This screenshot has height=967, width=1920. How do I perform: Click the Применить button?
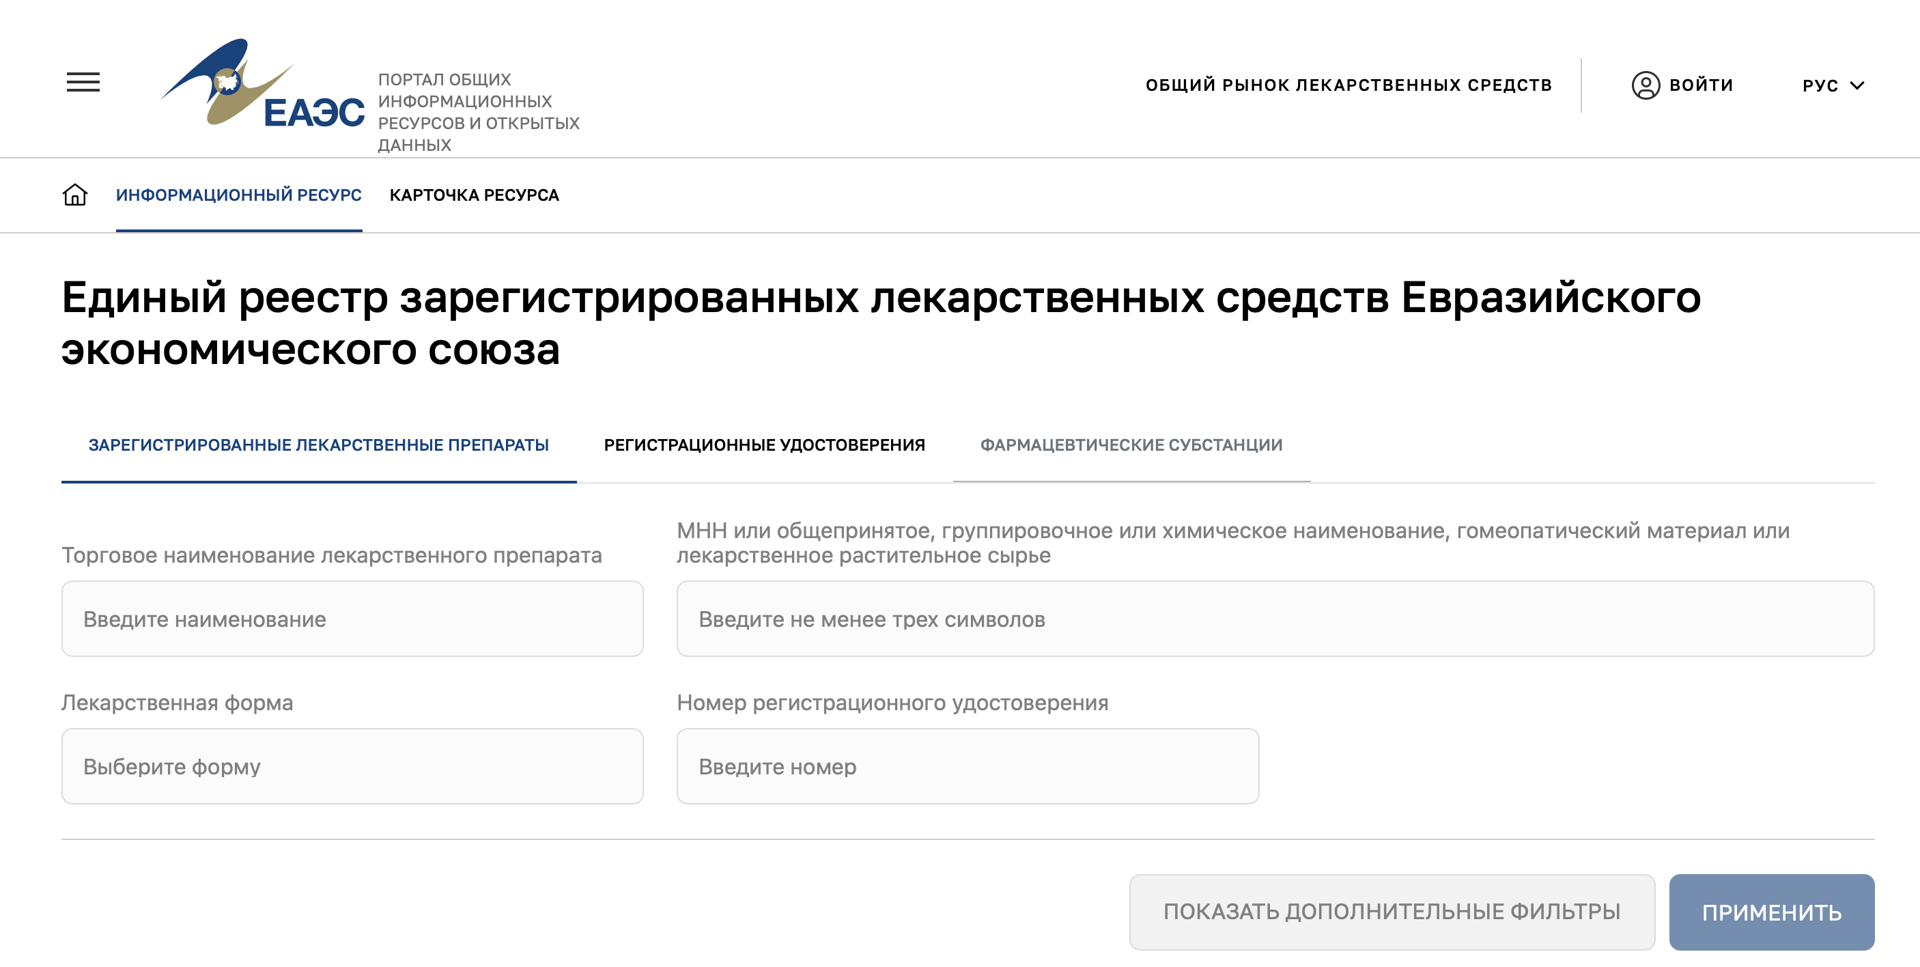click(1771, 912)
